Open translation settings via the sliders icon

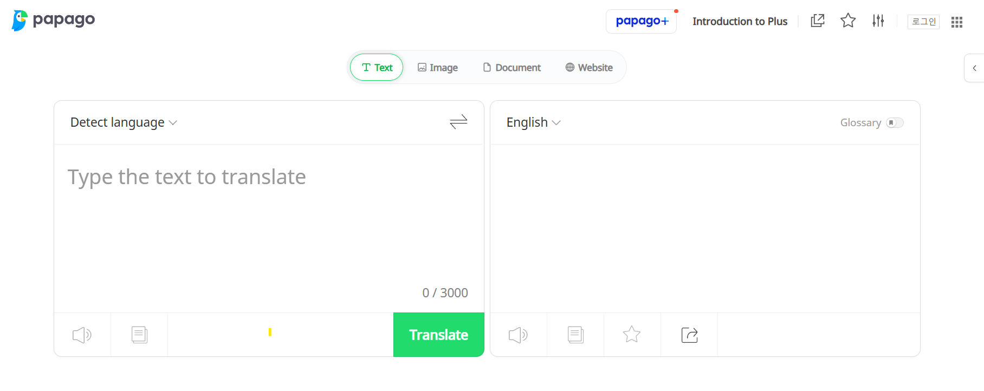[878, 21]
